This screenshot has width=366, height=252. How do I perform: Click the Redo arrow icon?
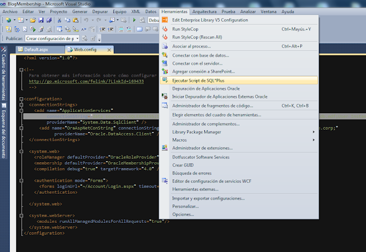click(99, 21)
